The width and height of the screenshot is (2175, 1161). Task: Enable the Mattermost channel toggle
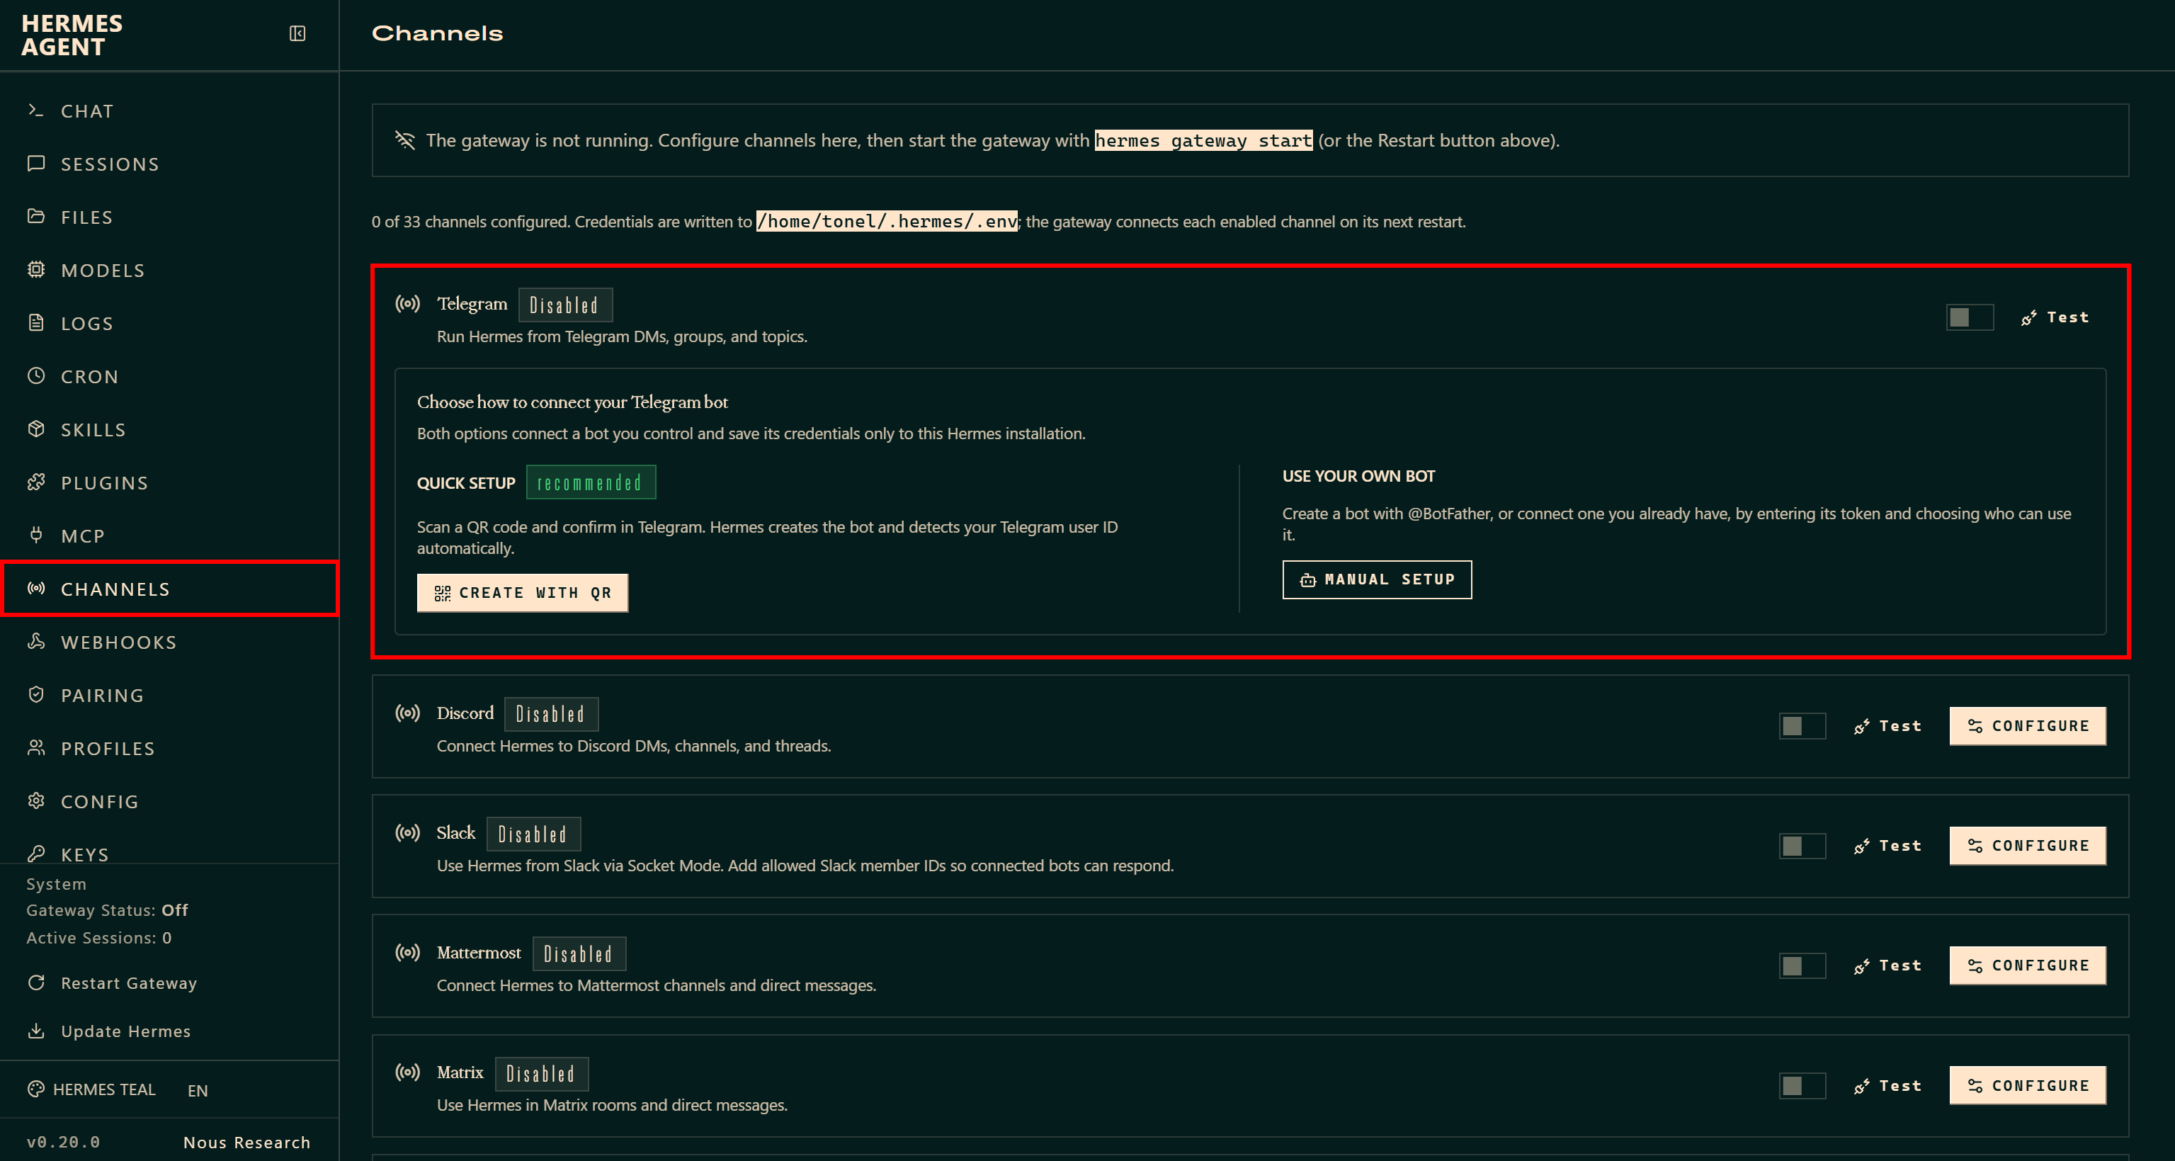tap(1802, 966)
